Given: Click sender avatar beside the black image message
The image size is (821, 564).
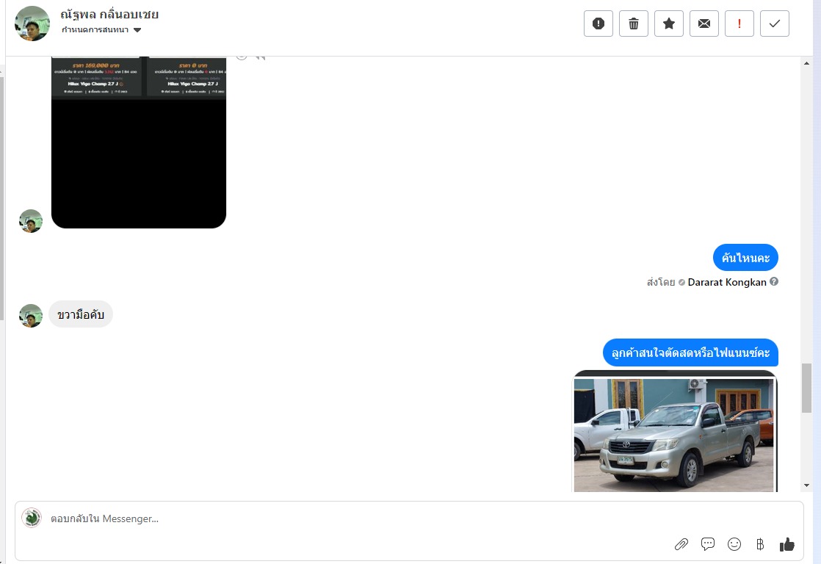Looking at the screenshot, I should point(31,221).
